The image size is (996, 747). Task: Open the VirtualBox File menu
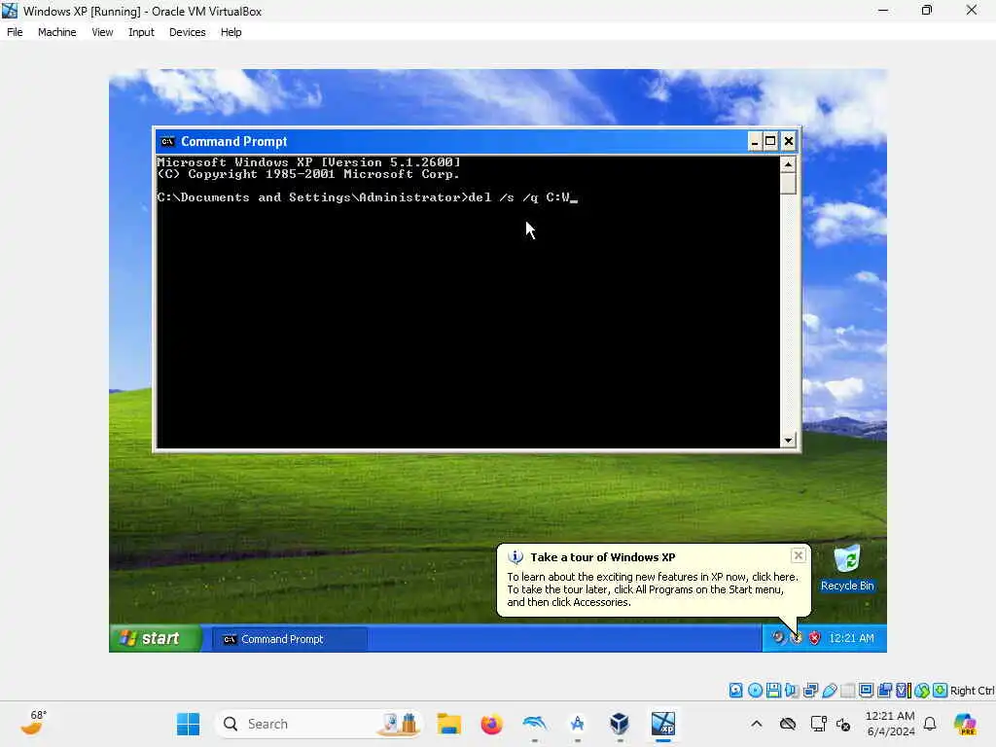(15, 32)
